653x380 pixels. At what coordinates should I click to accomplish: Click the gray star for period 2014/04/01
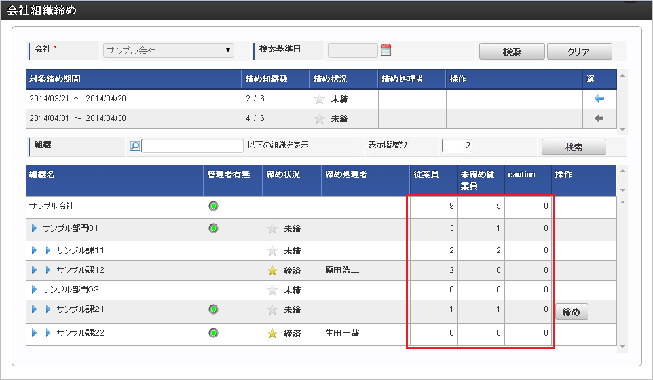coord(320,119)
